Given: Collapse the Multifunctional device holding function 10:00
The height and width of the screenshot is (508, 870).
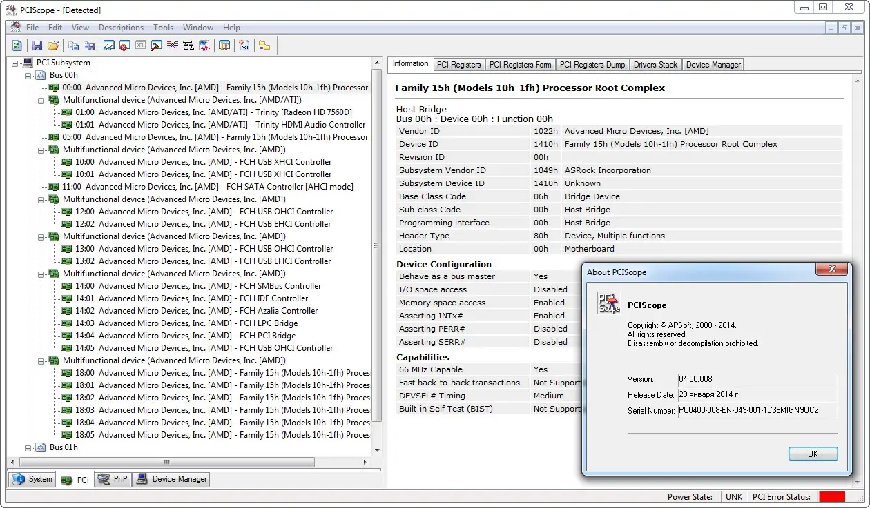Looking at the screenshot, I should pos(41,150).
